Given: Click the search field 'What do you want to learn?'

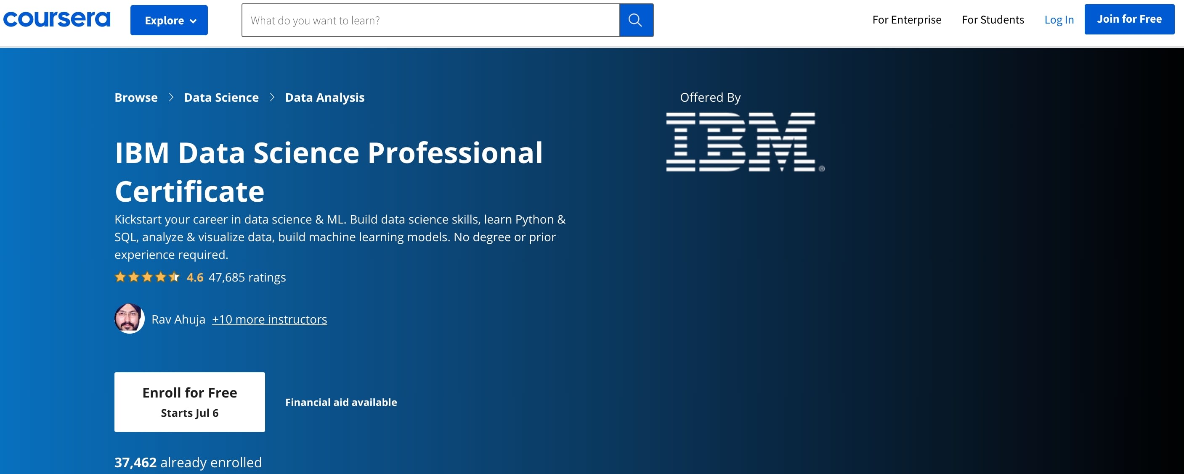Looking at the screenshot, I should (430, 20).
